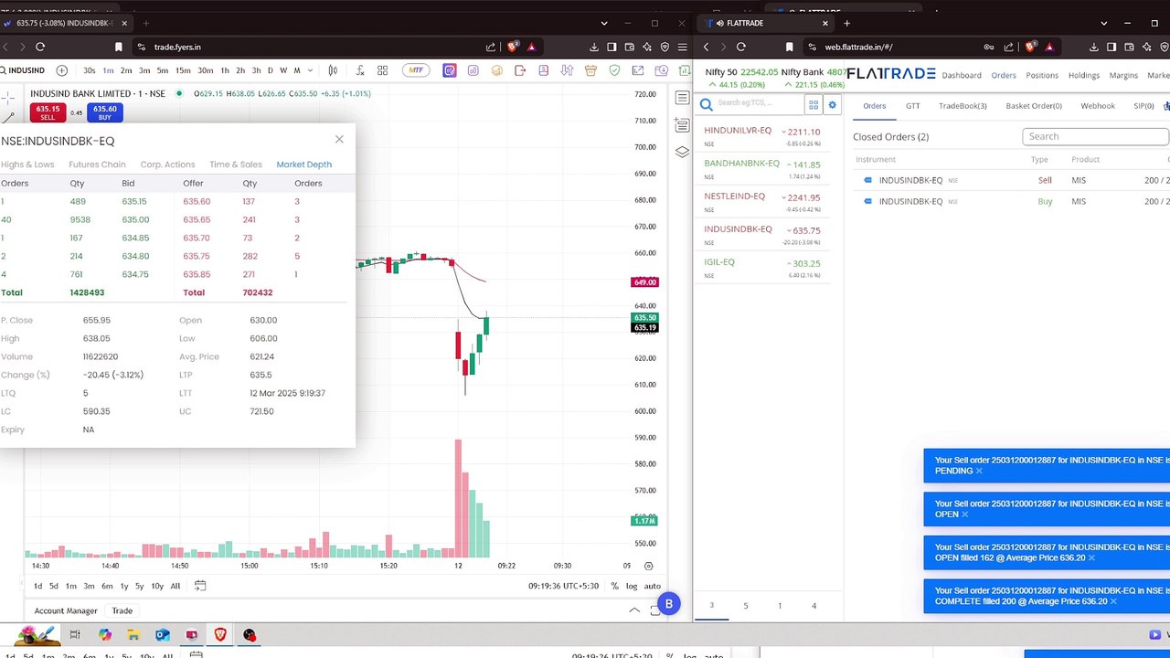Open the basket icon in Fyers toolbar
The image size is (1170, 658).
click(x=590, y=70)
